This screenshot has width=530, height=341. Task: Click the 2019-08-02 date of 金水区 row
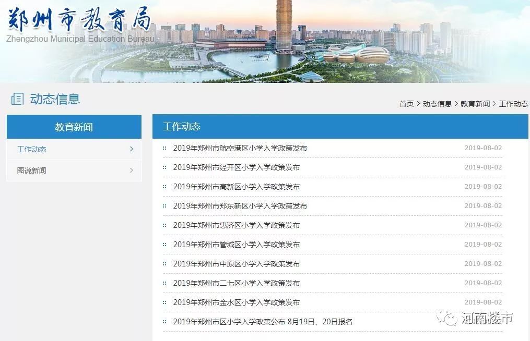click(483, 302)
